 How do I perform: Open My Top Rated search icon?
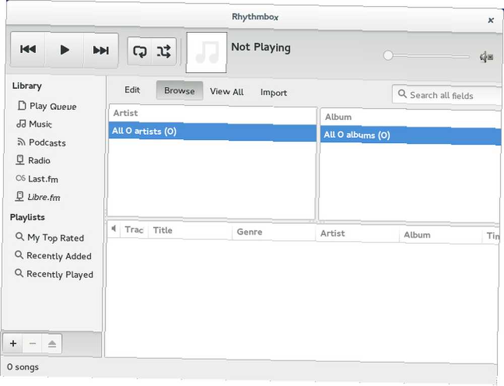click(20, 237)
